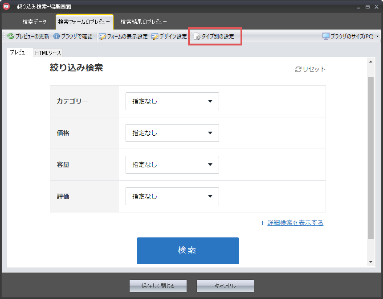Expand the 評価 dropdown
This screenshot has height=299, width=383.
click(172, 196)
